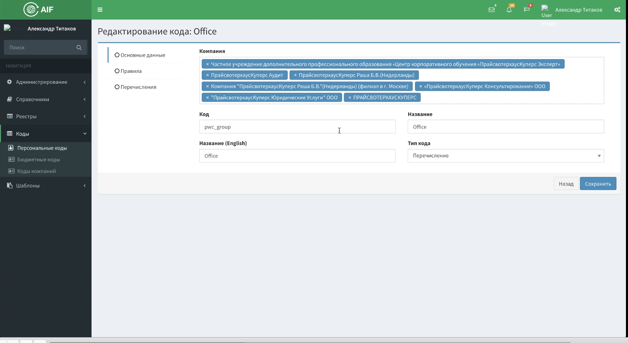Viewport: 628px width, 343px height.
Task: Expand the Реестры menu chevron
Action: pos(85,116)
